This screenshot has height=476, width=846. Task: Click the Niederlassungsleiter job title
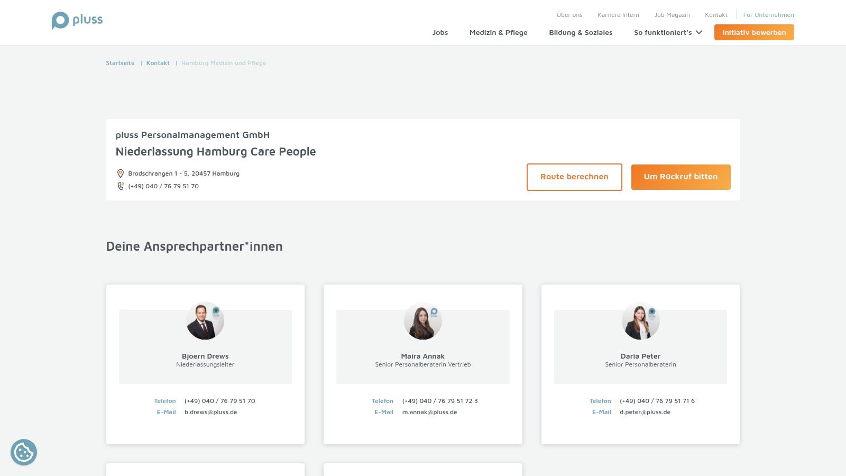205,364
